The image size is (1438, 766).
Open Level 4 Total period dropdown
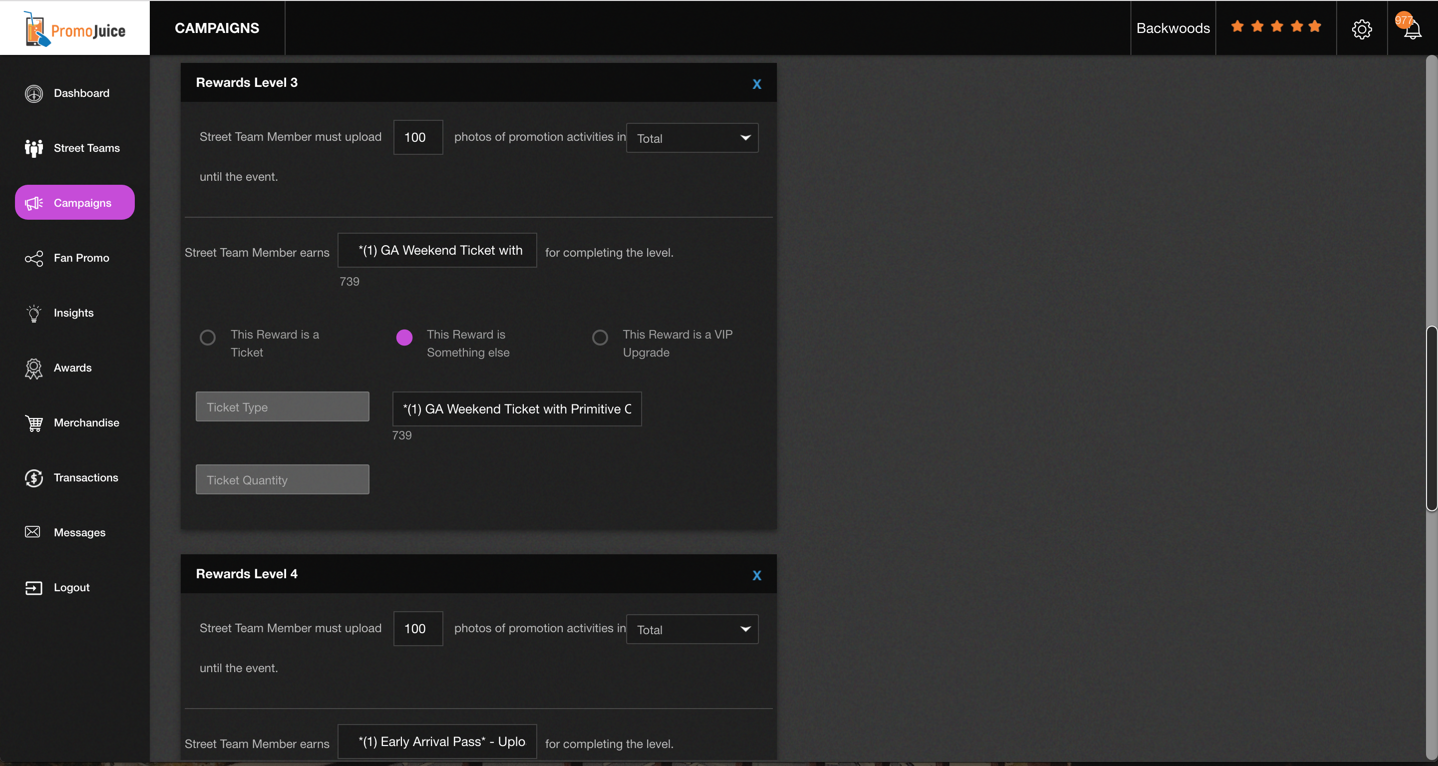click(x=692, y=629)
